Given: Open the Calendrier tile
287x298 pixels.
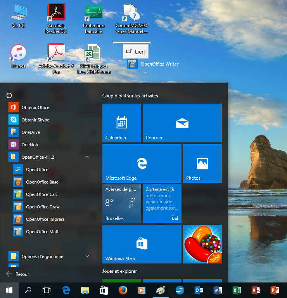Looking at the screenshot, I should tap(122, 123).
